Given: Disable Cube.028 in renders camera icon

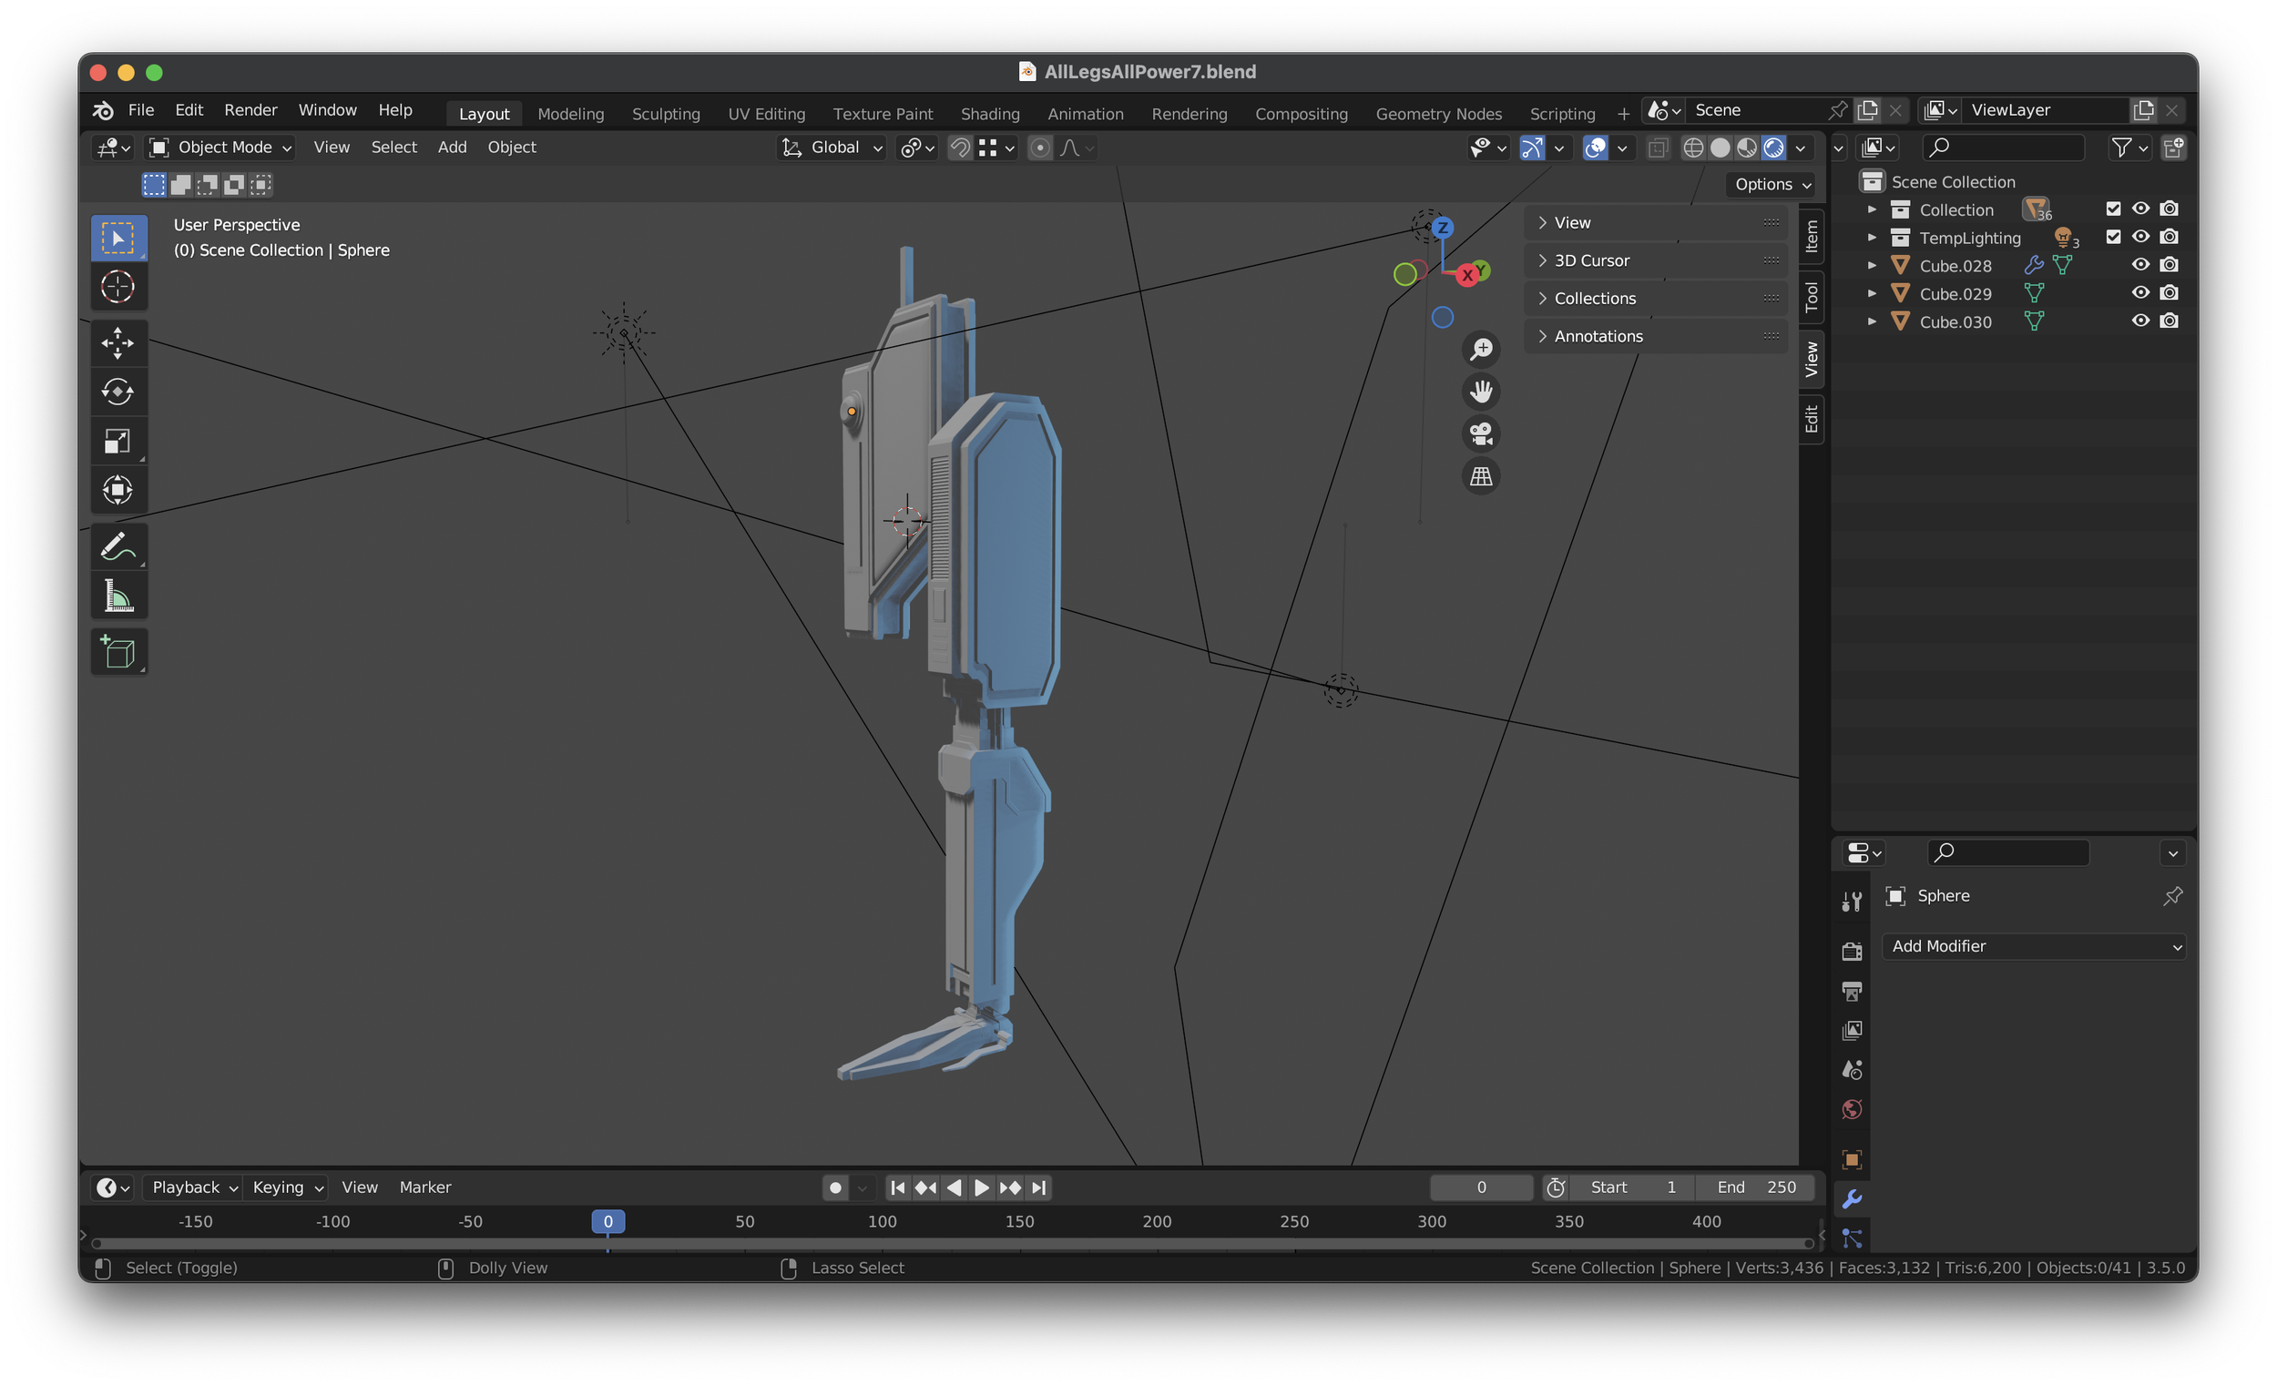Looking at the screenshot, I should click(2169, 265).
